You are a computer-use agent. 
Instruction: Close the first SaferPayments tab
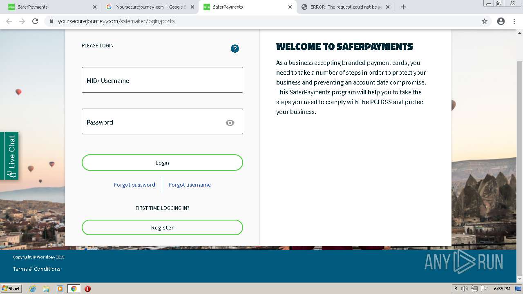click(x=95, y=7)
